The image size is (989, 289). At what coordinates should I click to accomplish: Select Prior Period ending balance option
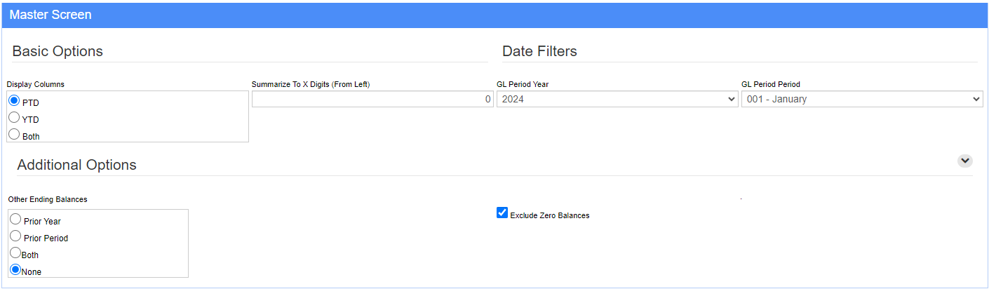pos(15,236)
